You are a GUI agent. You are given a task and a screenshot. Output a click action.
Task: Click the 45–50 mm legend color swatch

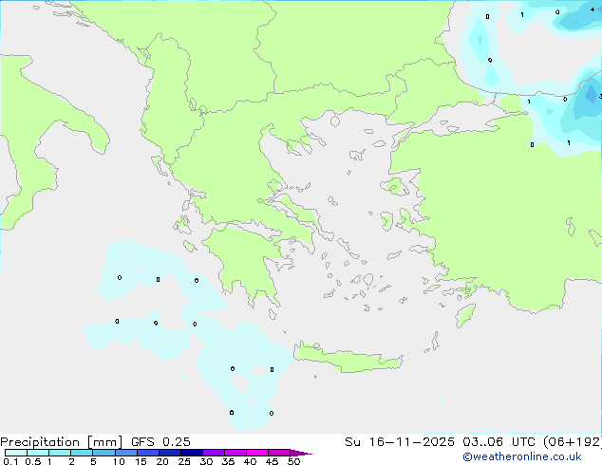279,453
